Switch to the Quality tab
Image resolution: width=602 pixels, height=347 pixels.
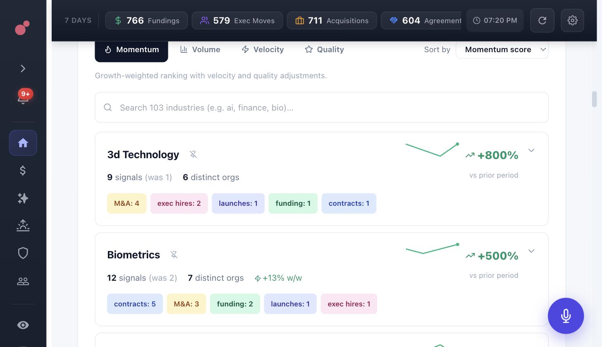coord(324,50)
